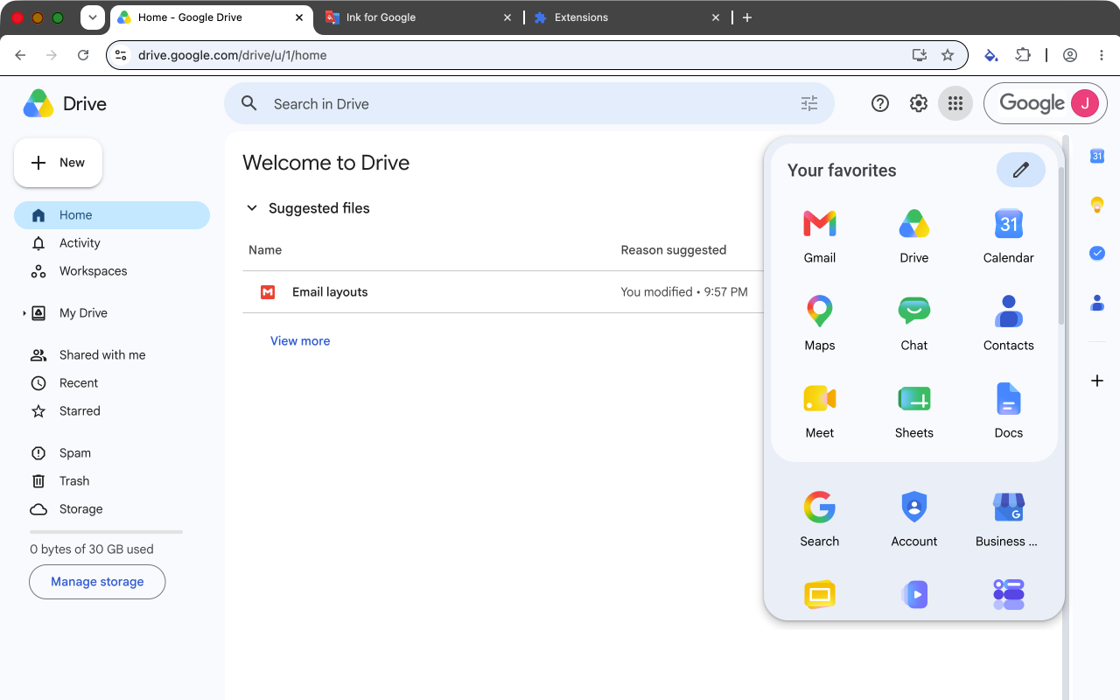The height and width of the screenshot is (700, 1120).
Task: Click the Drive logo
Action: pyautogui.click(x=64, y=103)
